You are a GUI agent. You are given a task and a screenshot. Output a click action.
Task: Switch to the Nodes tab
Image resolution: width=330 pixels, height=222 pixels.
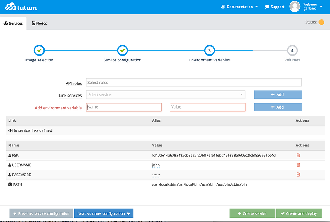pos(39,23)
